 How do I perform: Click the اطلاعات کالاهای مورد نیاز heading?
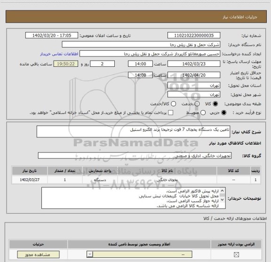click(x=235, y=143)
